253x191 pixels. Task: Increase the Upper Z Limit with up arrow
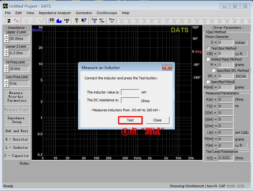coord(6,37)
